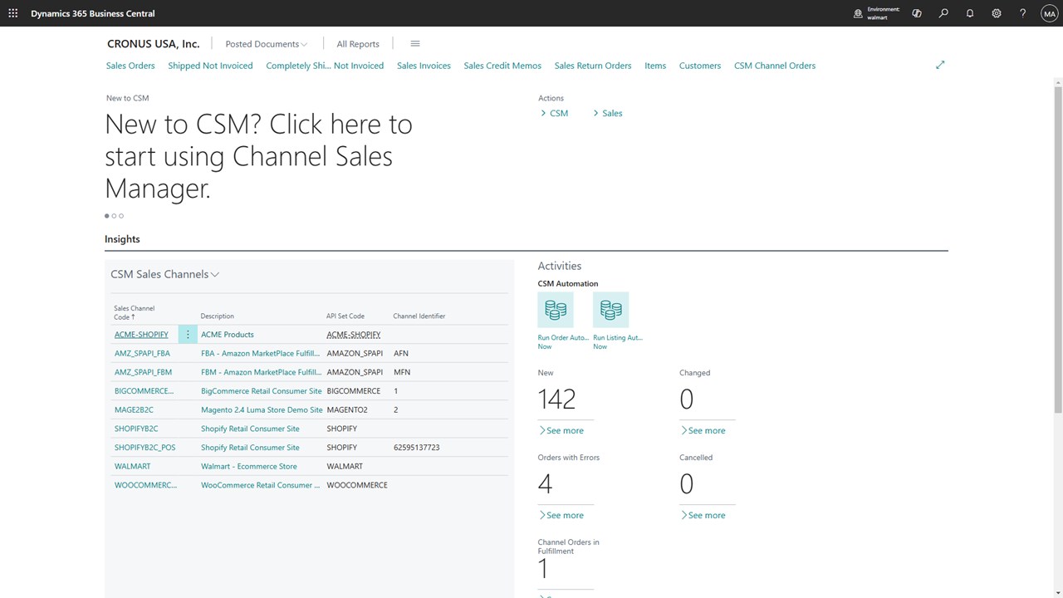This screenshot has width=1063, height=598.
Task: Open the app launcher waffle icon
Action: pos(13,13)
